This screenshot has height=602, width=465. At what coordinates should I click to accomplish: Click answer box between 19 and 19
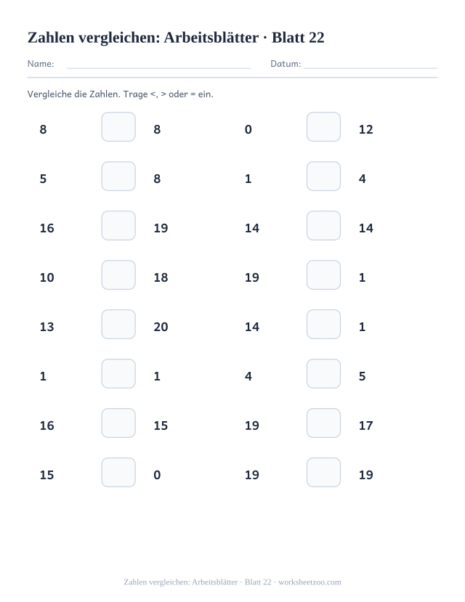(323, 472)
